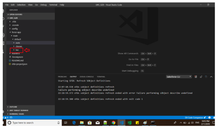The width and height of the screenshot is (218, 129).
Task: Click the warnings count in status bar
Action: (6, 117)
